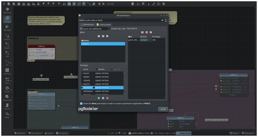The width and height of the screenshot is (258, 137).
Task: Open Manage view in left sidebar
Action: [x=7, y=28]
